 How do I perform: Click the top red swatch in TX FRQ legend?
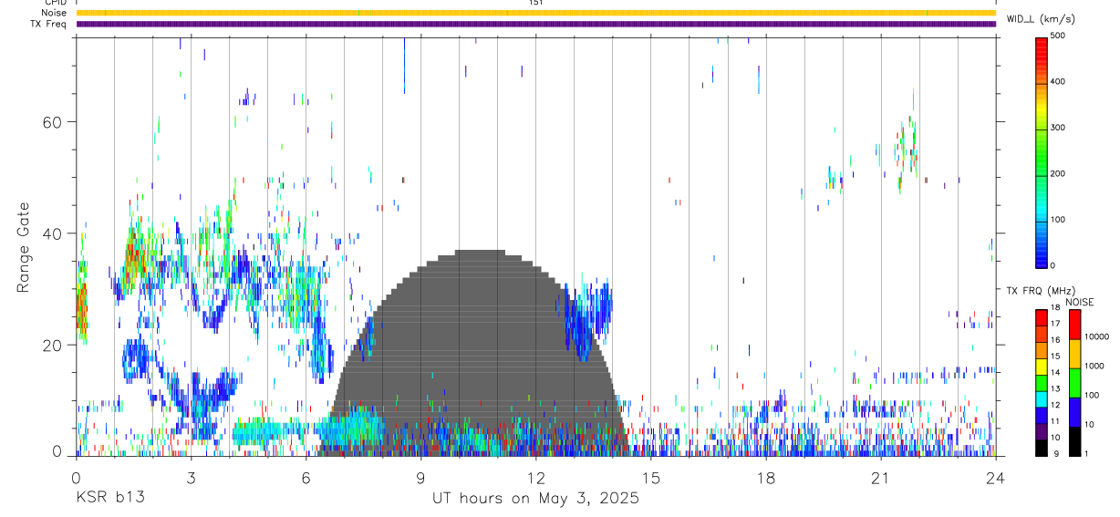1041,318
